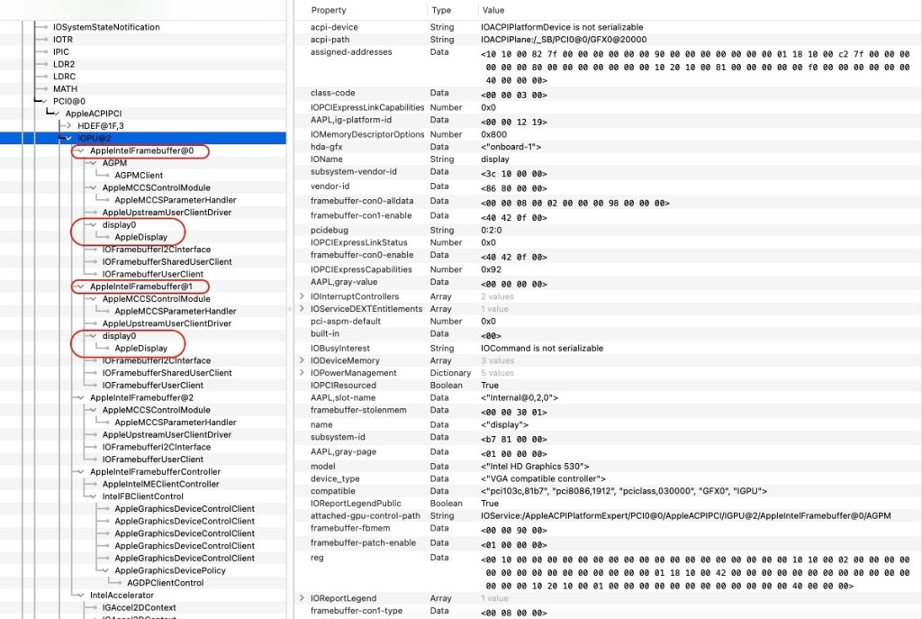This screenshot has height=619, width=922.
Task: Select the framebuffer-con0-alldata property row
Action: tap(608, 201)
